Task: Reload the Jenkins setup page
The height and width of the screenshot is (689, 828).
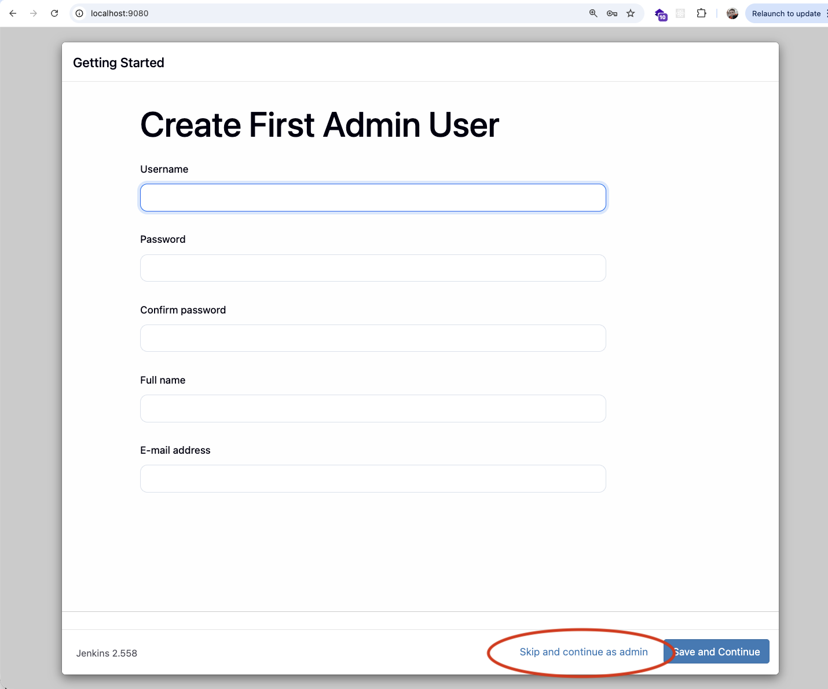Action: 54,13
